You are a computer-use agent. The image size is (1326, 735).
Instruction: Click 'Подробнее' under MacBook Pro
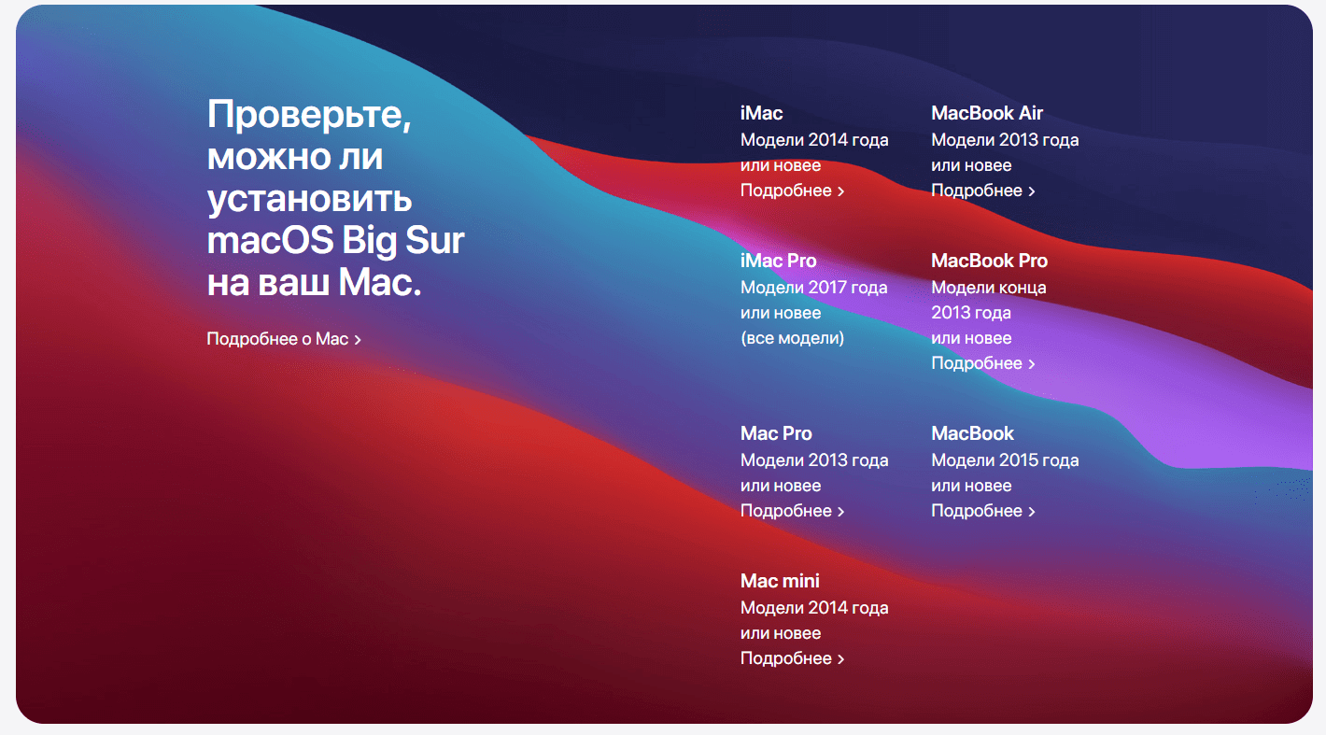coord(982,363)
